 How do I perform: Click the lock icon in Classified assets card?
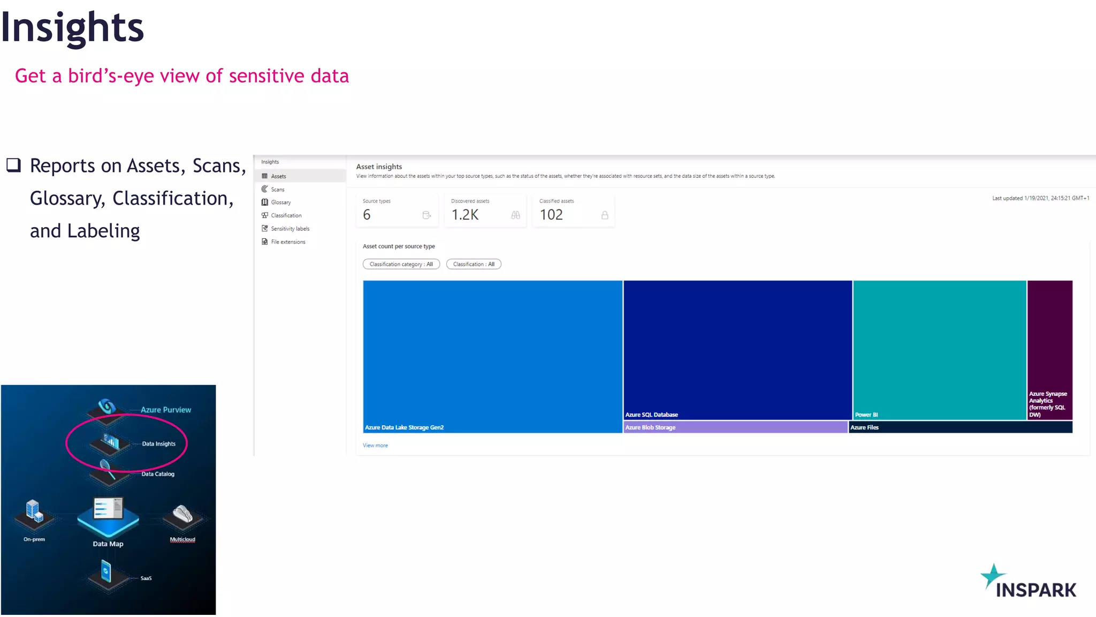[x=605, y=215]
